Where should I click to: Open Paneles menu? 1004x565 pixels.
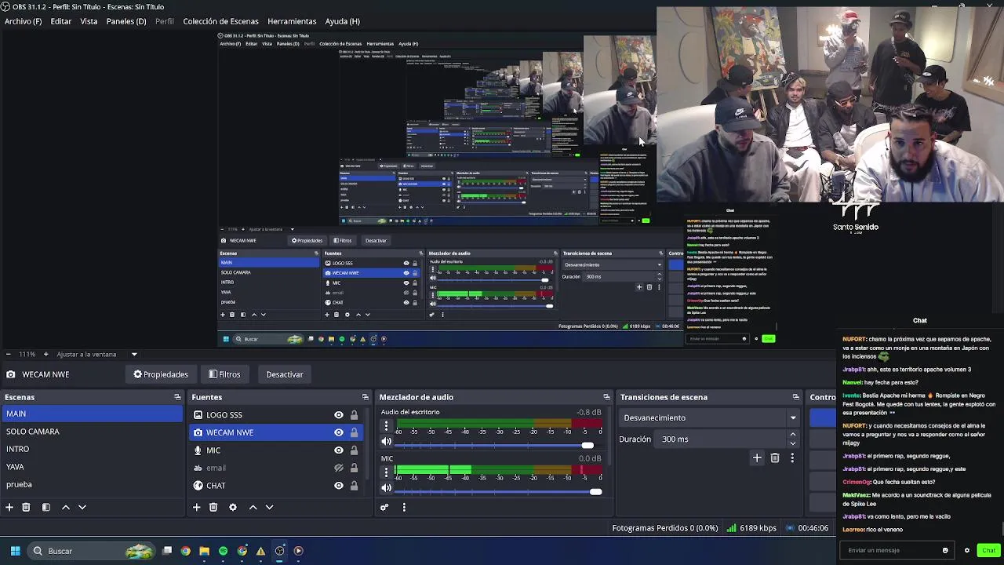126,21
